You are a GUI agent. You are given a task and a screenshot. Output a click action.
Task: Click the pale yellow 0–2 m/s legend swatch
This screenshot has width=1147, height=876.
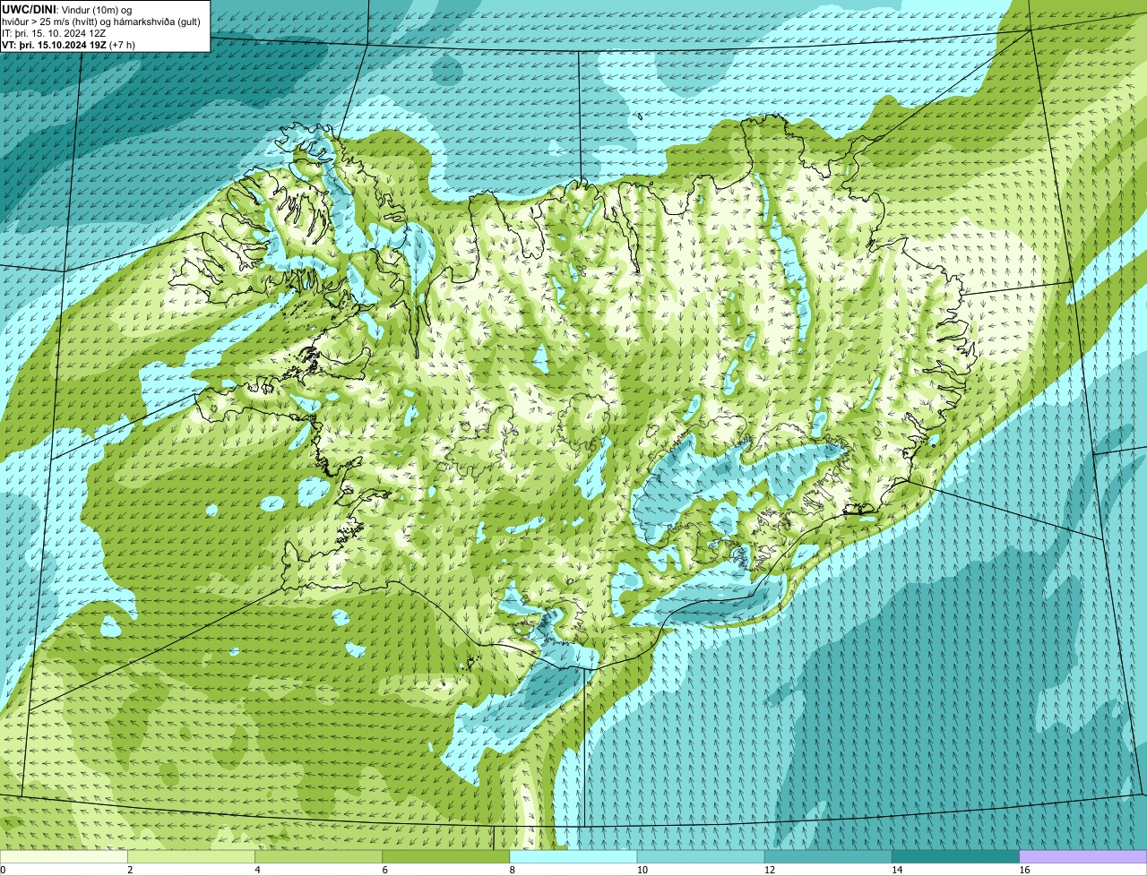64,856
